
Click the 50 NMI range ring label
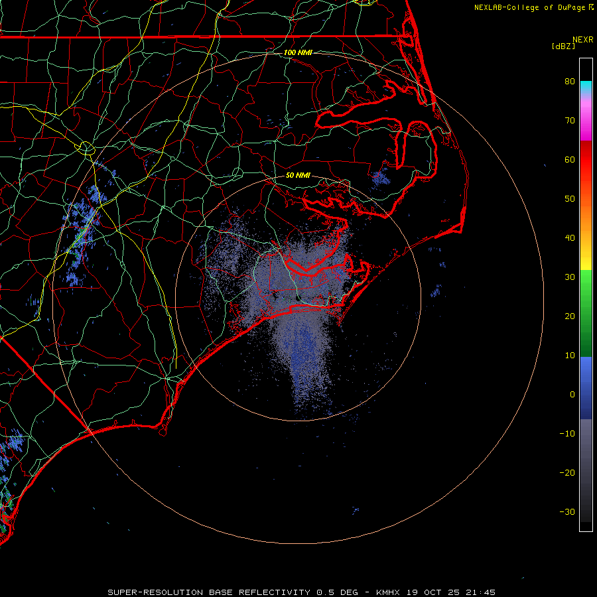click(x=298, y=176)
